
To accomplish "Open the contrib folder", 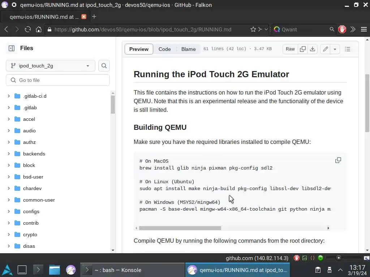I will 31,223.
